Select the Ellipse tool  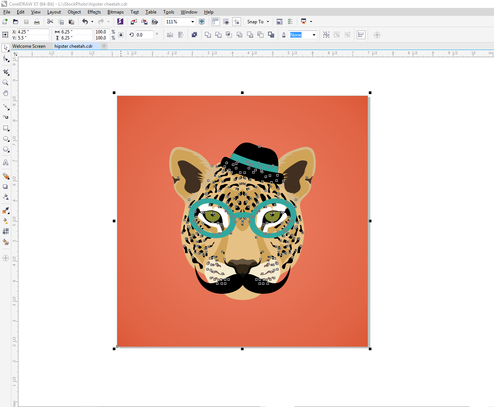click(x=6, y=138)
